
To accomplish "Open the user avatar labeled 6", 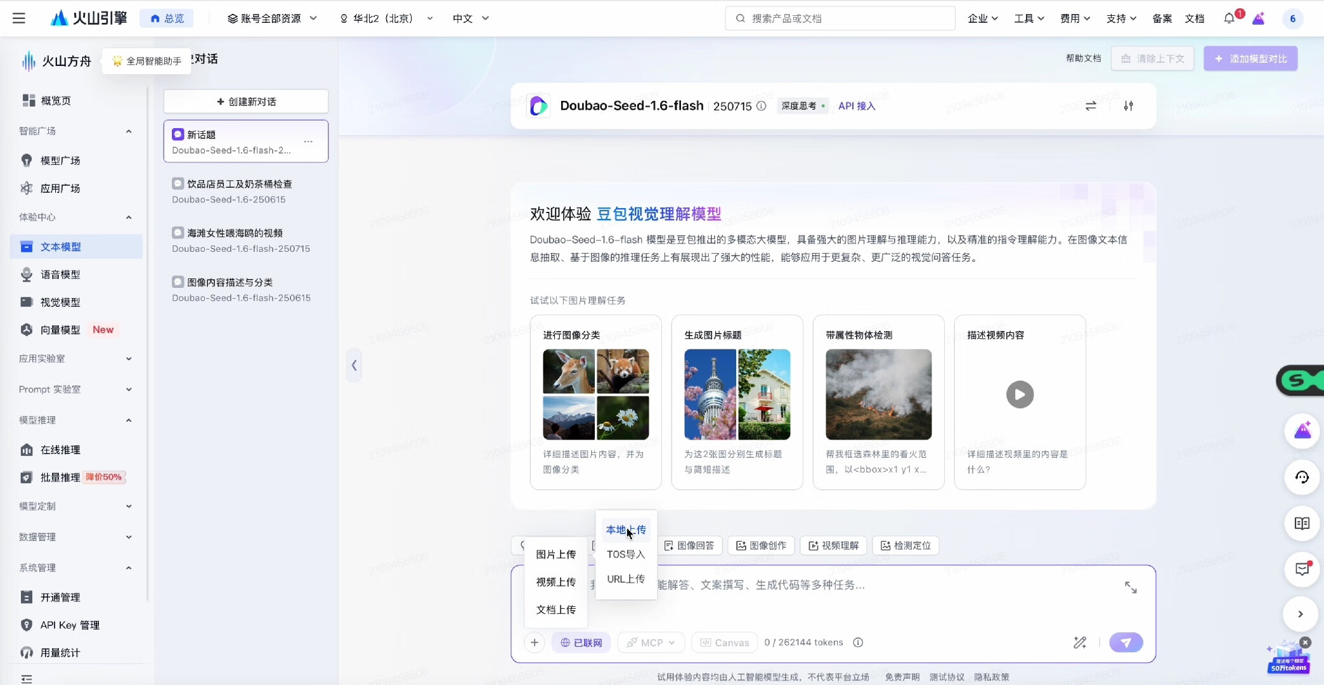I will [x=1292, y=18].
